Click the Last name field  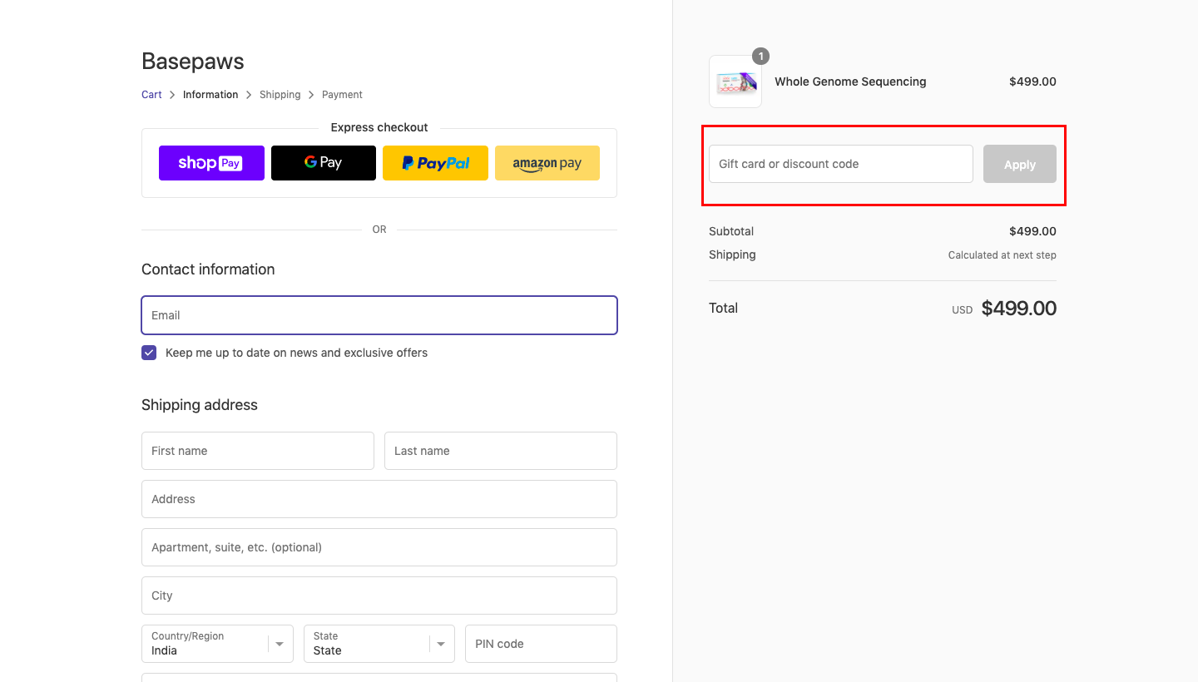click(x=501, y=451)
